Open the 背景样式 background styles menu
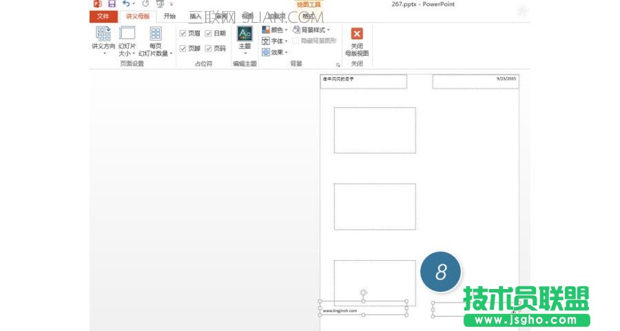This screenshot has width=620, height=331. point(311,30)
